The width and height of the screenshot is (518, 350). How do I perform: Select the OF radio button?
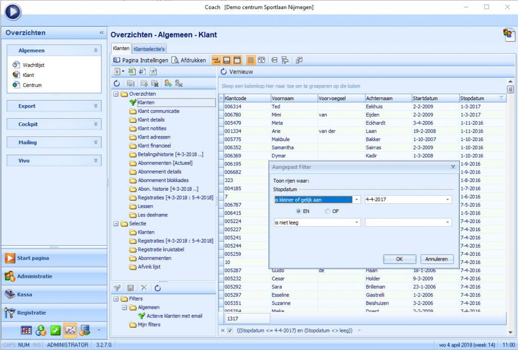328,211
